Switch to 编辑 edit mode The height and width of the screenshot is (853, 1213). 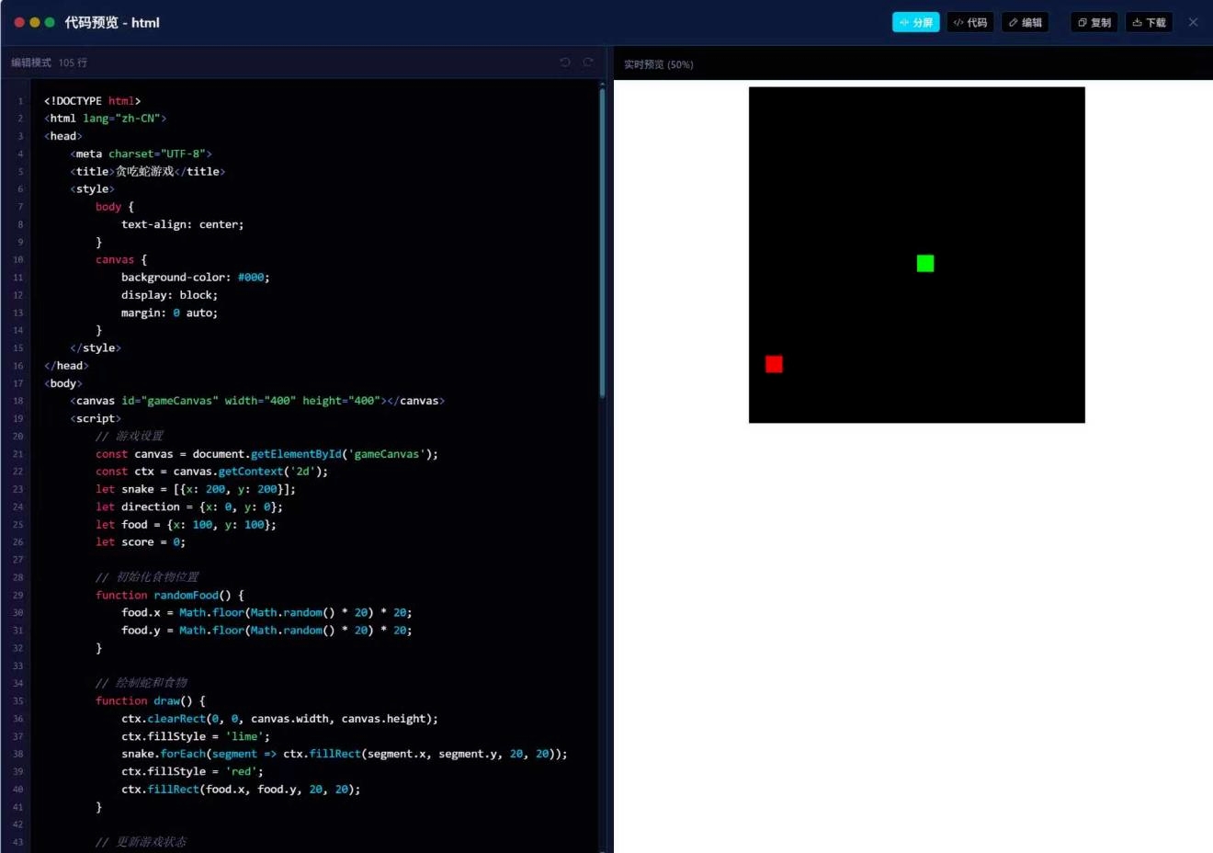(x=1025, y=22)
